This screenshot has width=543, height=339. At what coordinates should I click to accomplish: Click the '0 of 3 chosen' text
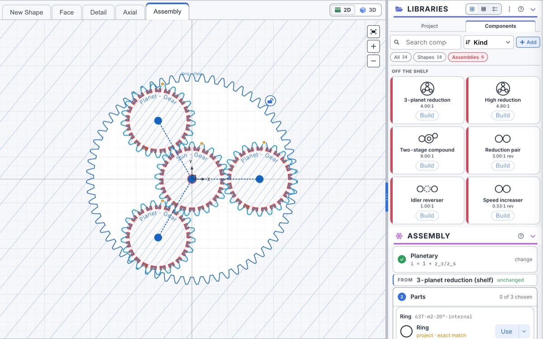515,297
